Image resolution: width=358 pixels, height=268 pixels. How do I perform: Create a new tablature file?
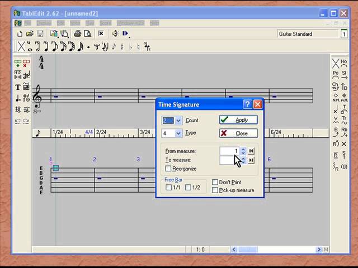click(20, 33)
